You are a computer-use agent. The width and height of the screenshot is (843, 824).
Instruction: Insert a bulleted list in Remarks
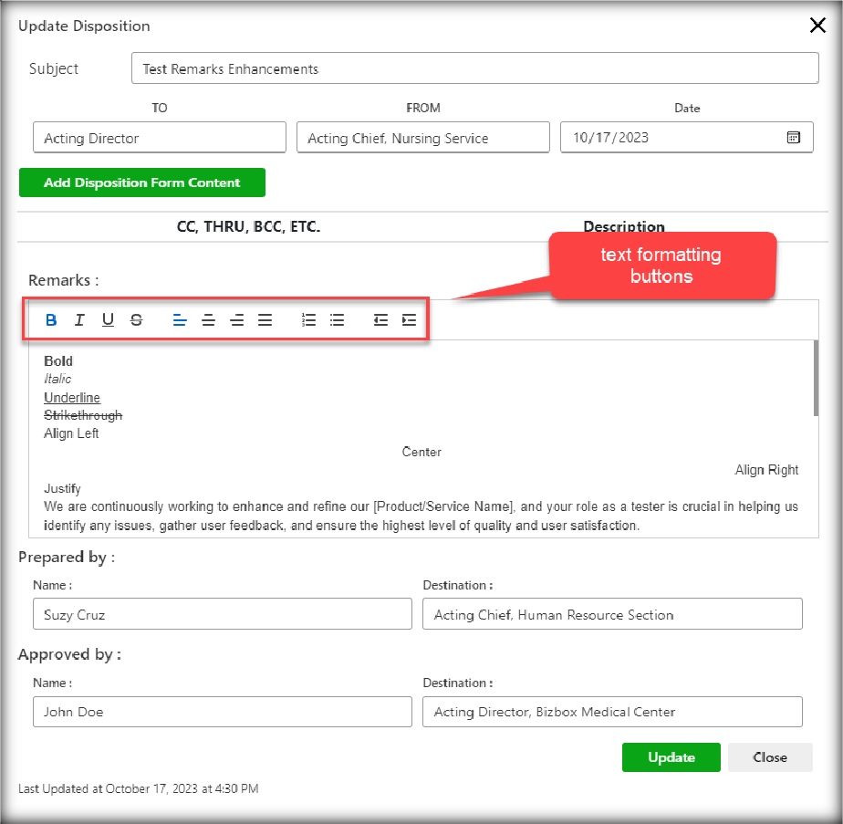point(337,320)
